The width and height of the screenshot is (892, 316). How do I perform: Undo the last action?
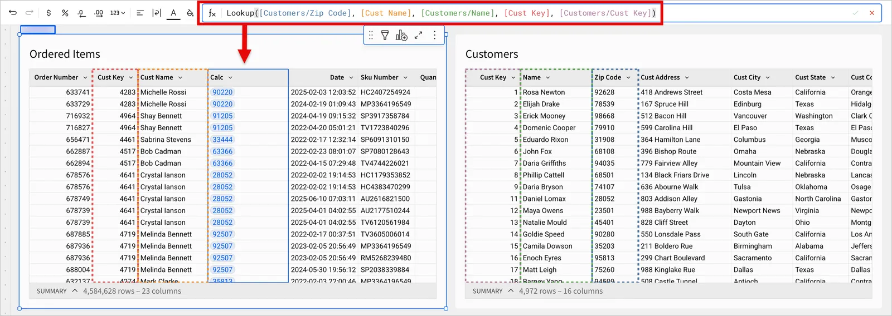(x=13, y=12)
